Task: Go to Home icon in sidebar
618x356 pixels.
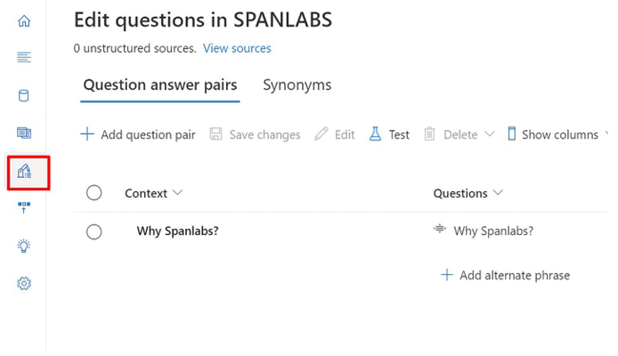Action: pyautogui.click(x=24, y=20)
